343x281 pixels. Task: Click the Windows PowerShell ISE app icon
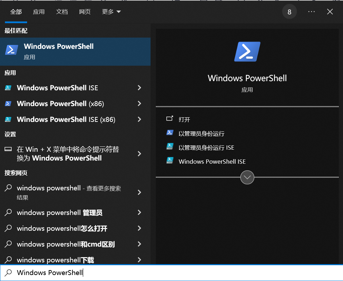pos(8,88)
